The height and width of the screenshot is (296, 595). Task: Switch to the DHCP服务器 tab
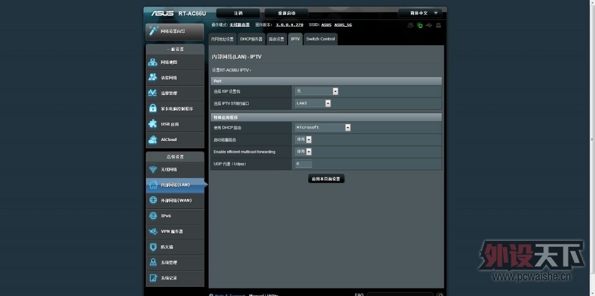[x=251, y=39]
